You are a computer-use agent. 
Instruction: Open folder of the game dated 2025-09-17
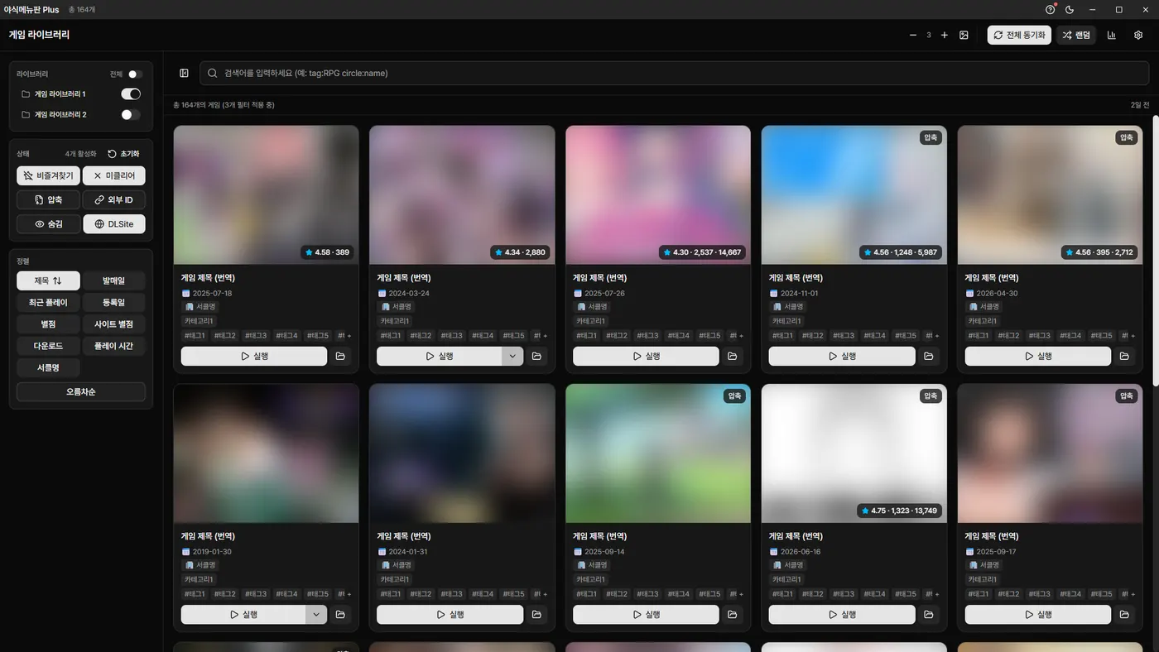pos(1124,615)
